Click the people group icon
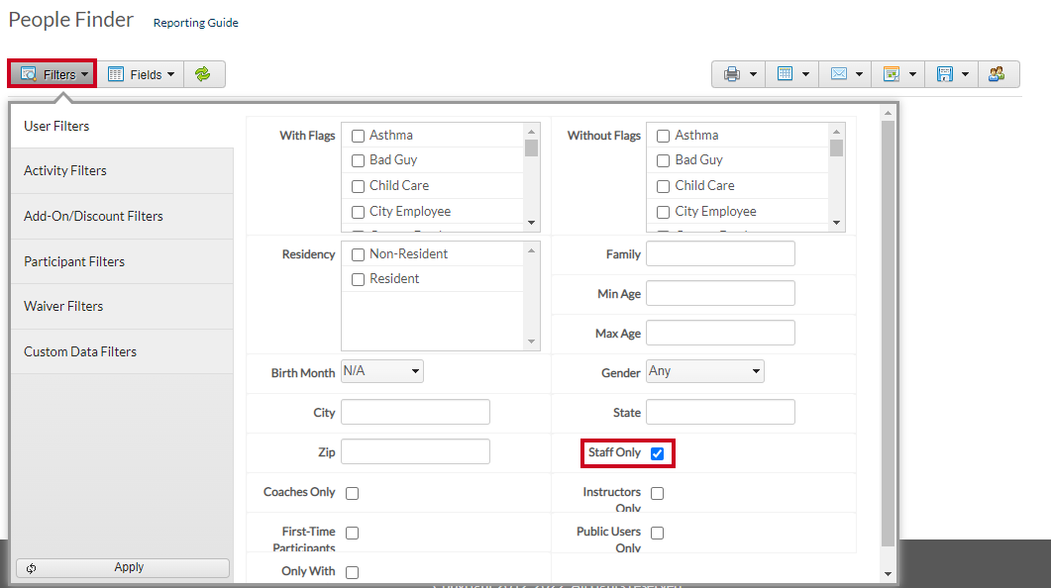 coord(997,73)
